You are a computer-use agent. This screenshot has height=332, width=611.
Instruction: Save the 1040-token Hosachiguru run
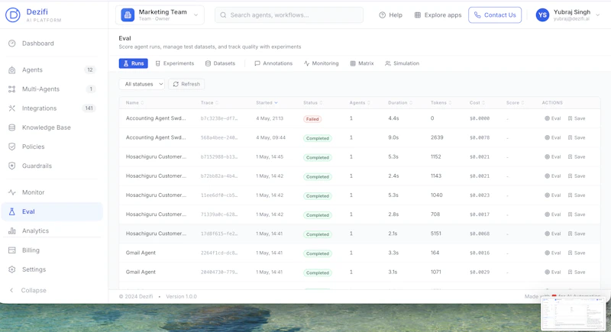coord(577,195)
